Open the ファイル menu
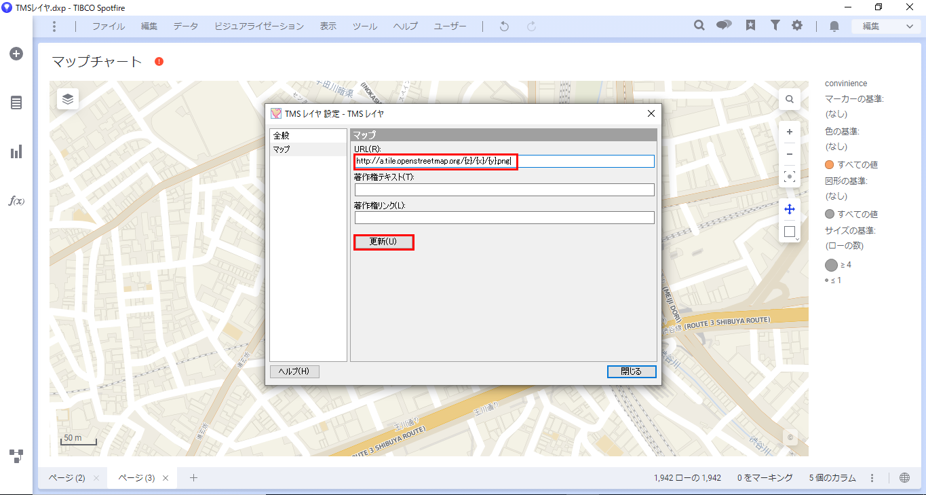926x495 pixels. point(109,26)
